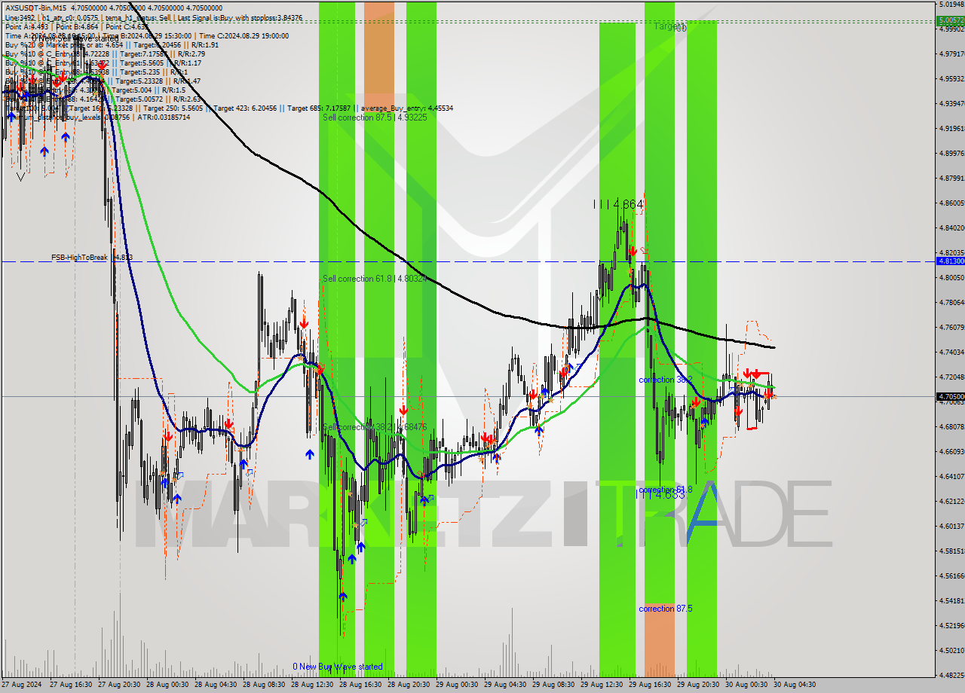
Task: Click the '0 New Buy Wave started' label
Action: [338, 667]
